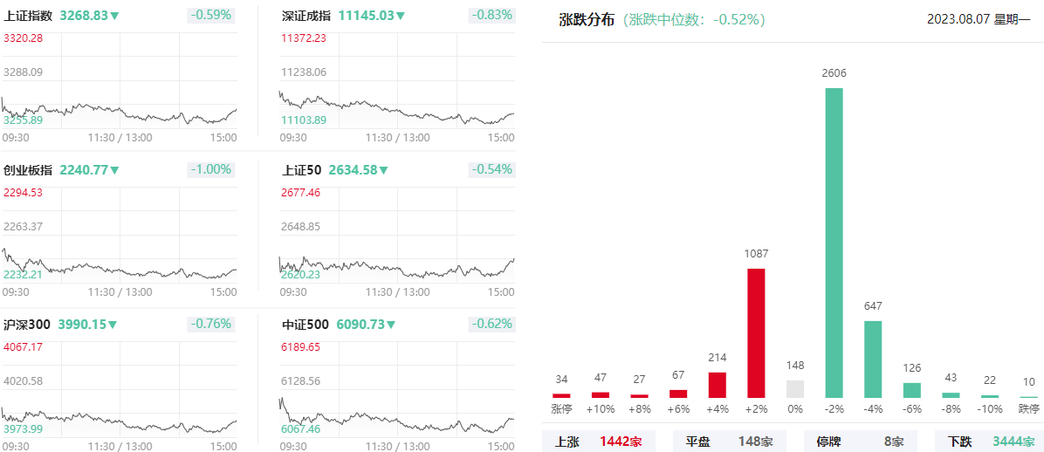Image resolution: width=1044 pixels, height=452 pixels.
Task: Click the red +2% bar showing 1087
Action: [x=756, y=333]
